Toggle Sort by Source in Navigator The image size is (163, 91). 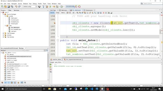(25, 83)
